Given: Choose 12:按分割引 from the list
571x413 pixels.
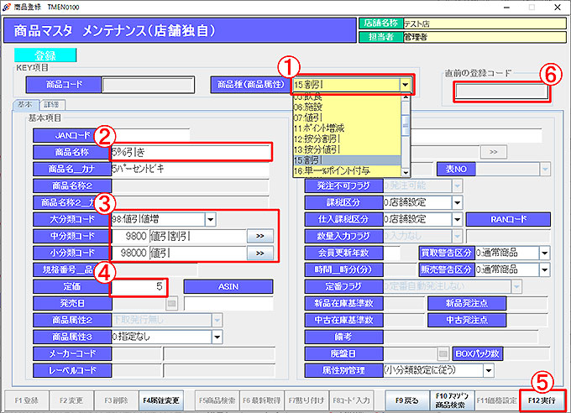Looking at the screenshot, I should [347, 139].
